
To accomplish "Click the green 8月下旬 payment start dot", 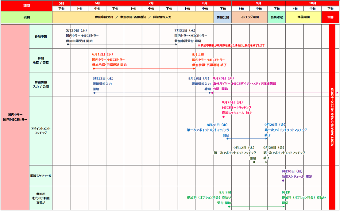I will (229, 207).
